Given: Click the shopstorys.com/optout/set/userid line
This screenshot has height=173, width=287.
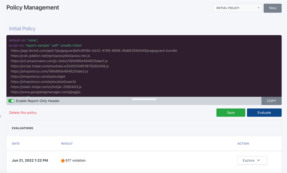Looking at the screenshot, I should tap(43, 82).
